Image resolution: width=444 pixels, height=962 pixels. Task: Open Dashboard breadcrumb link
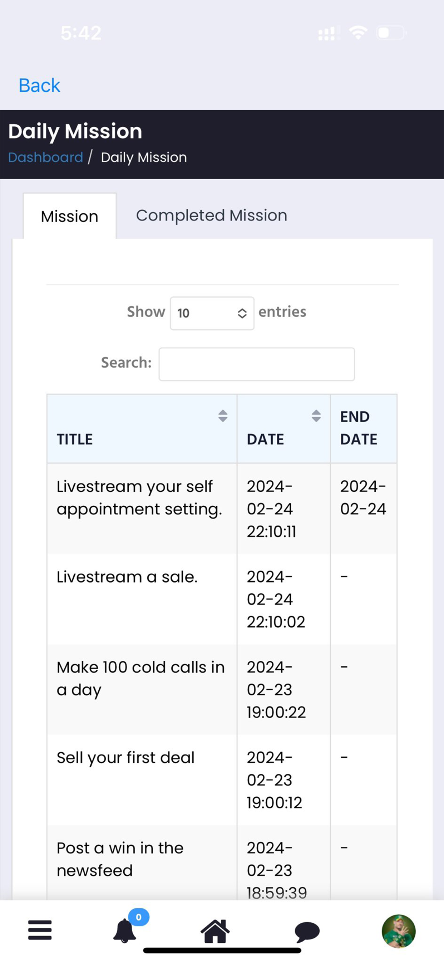[x=45, y=157]
